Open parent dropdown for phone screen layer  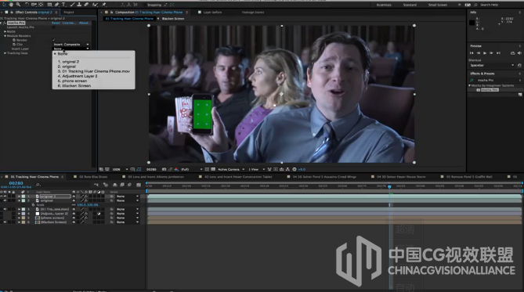coord(128,218)
